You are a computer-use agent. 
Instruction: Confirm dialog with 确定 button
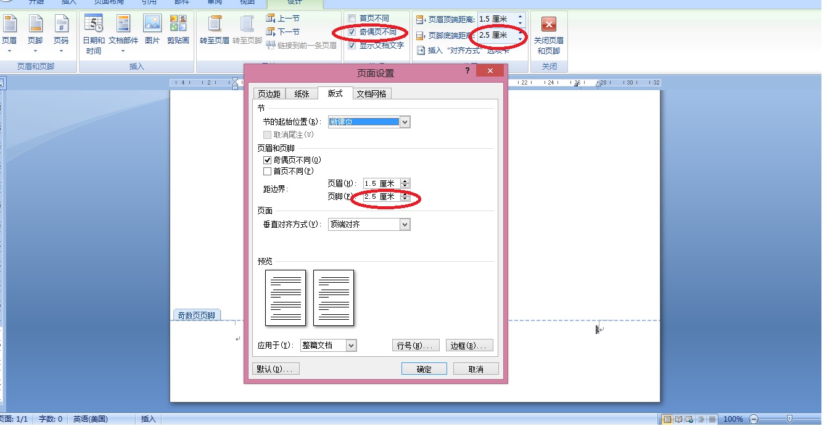[424, 369]
